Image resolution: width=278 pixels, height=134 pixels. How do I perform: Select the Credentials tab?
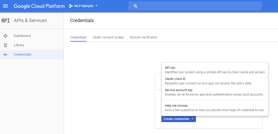(78, 37)
